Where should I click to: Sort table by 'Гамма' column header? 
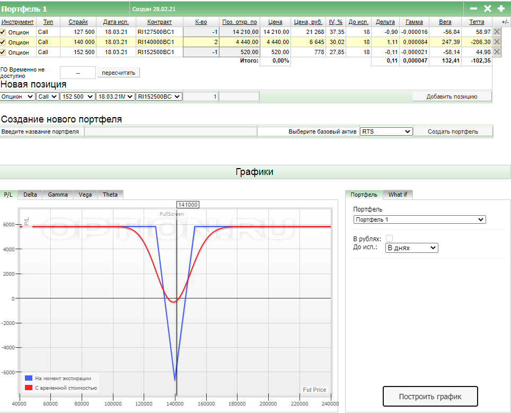click(x=414, y=22)
